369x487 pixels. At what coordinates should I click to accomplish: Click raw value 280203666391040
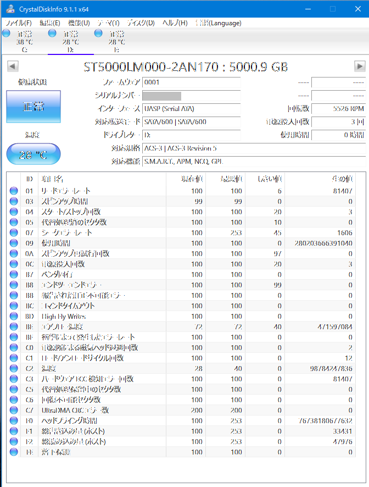[x=323, y=243]
